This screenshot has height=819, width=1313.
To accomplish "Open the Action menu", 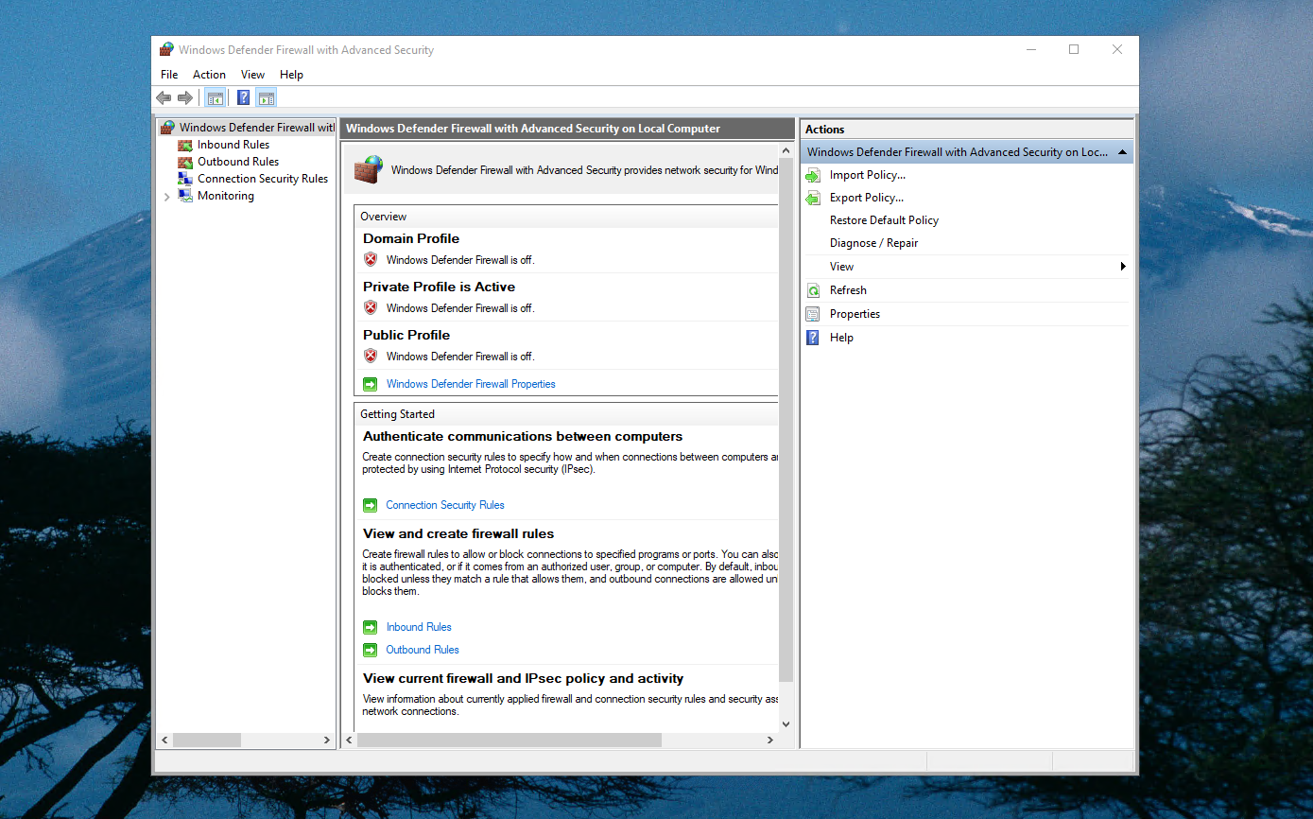I will point(209,75).
